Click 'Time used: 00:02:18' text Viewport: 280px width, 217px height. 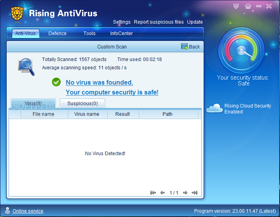pos(139,59)
